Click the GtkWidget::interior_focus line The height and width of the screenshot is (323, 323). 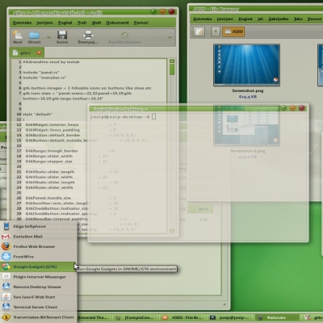tap(52, 124)
